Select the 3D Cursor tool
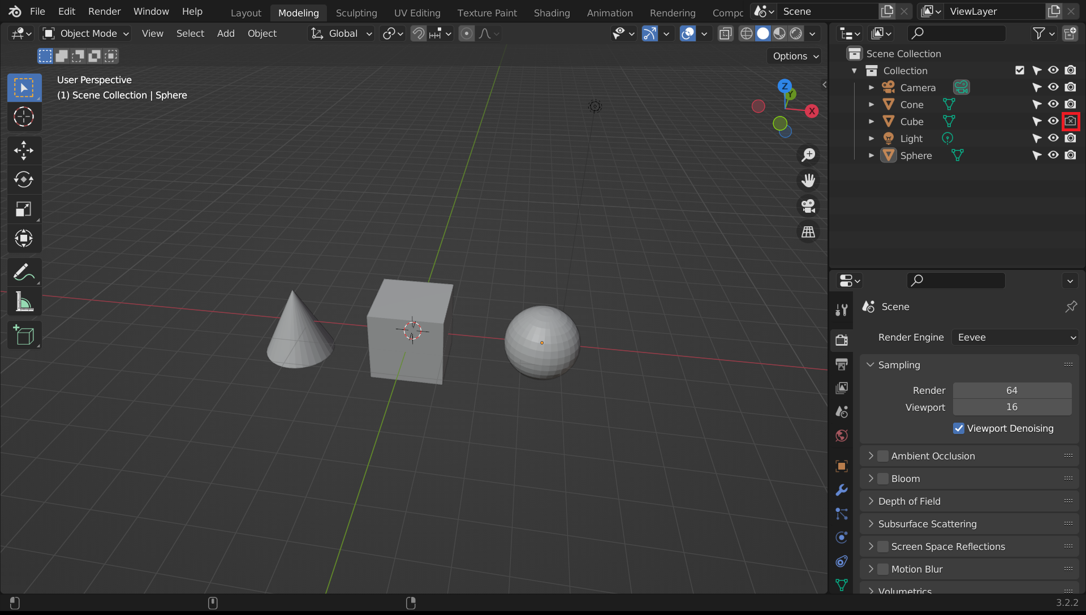 pos(24,117)
